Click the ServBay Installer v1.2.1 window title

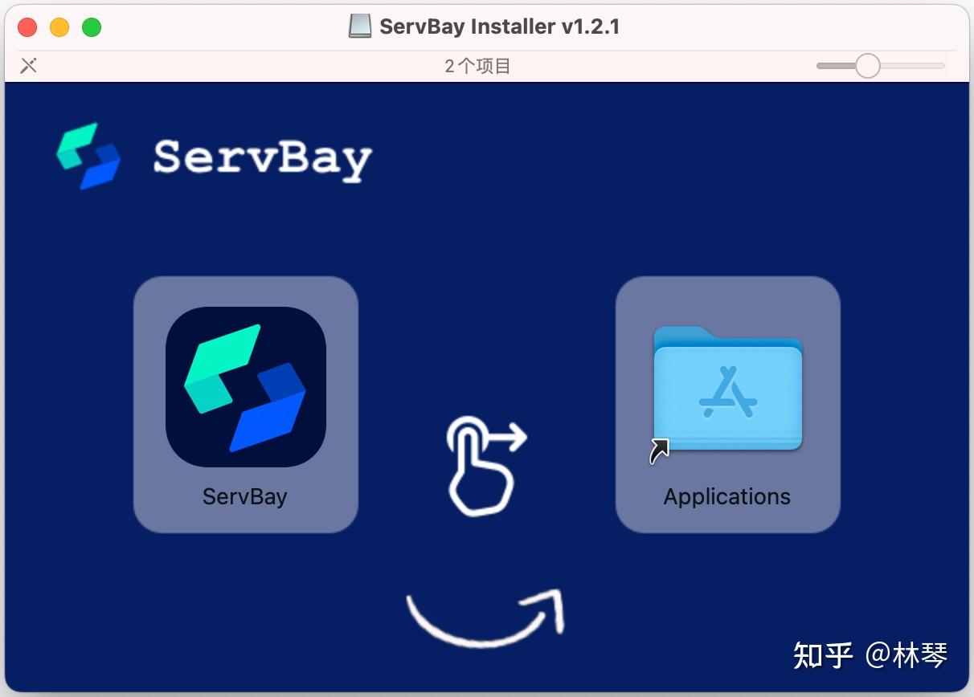tap(500, 26)
